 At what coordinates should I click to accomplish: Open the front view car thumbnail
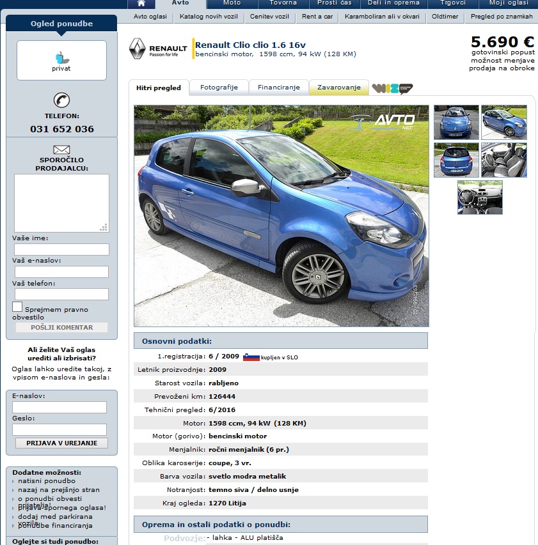pos(456,122)
